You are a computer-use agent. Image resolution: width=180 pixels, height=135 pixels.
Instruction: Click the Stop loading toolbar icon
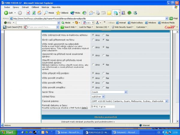click(x=28, y=13)
